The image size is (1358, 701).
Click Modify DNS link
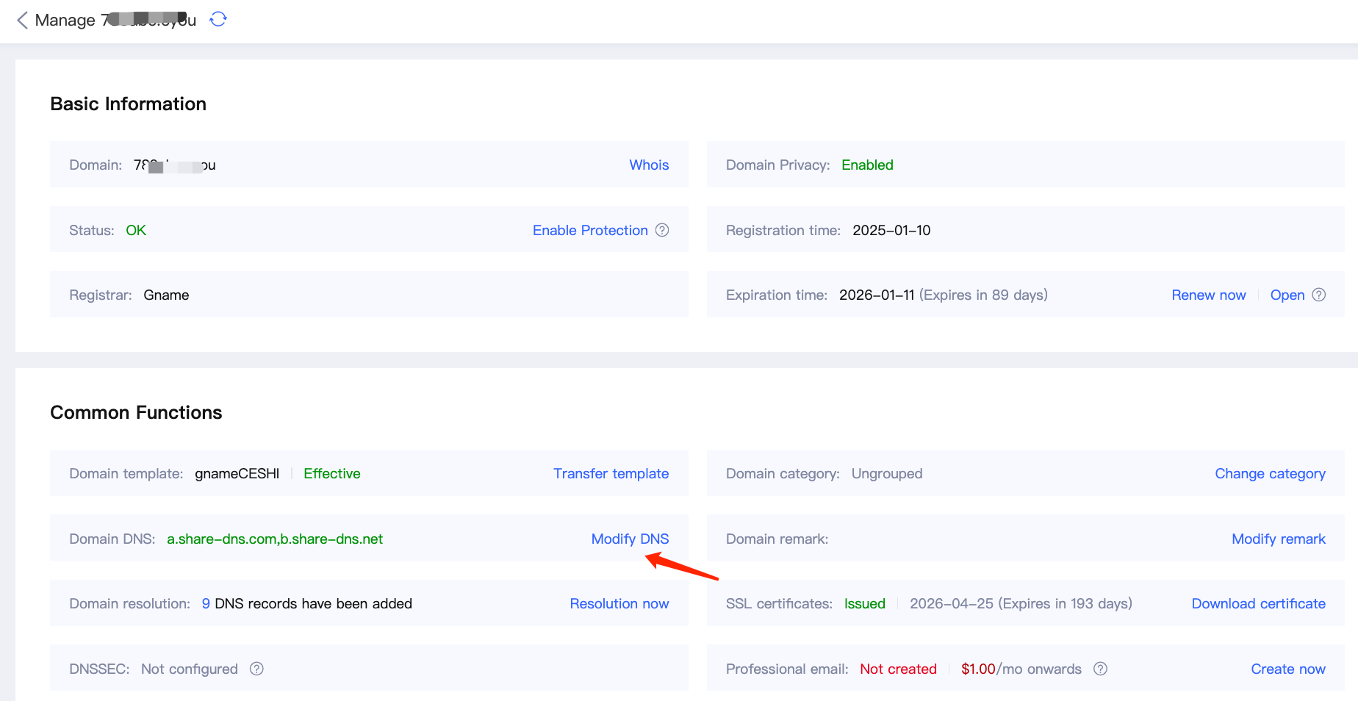[630, 539]
